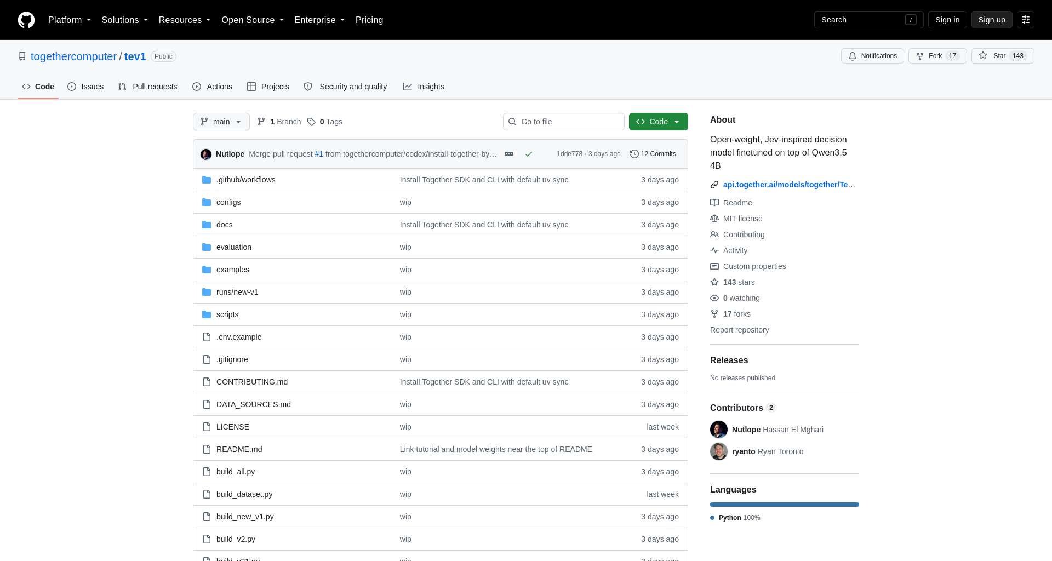Open the configs folder
The height and width of the screenshot is (561, 1052).
click(x=228, y=202)
